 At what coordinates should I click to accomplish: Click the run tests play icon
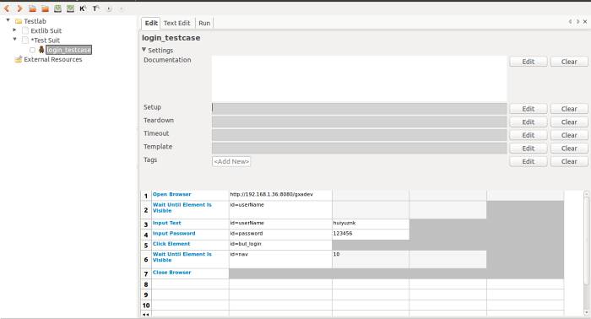(109, 8)
